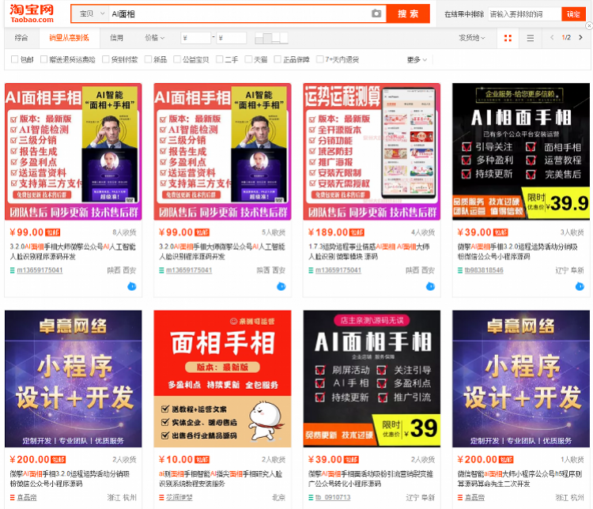The width and height of the screenshot is (593, 509).
Task: Click the camera image search icon
Action: click(376, 13)
